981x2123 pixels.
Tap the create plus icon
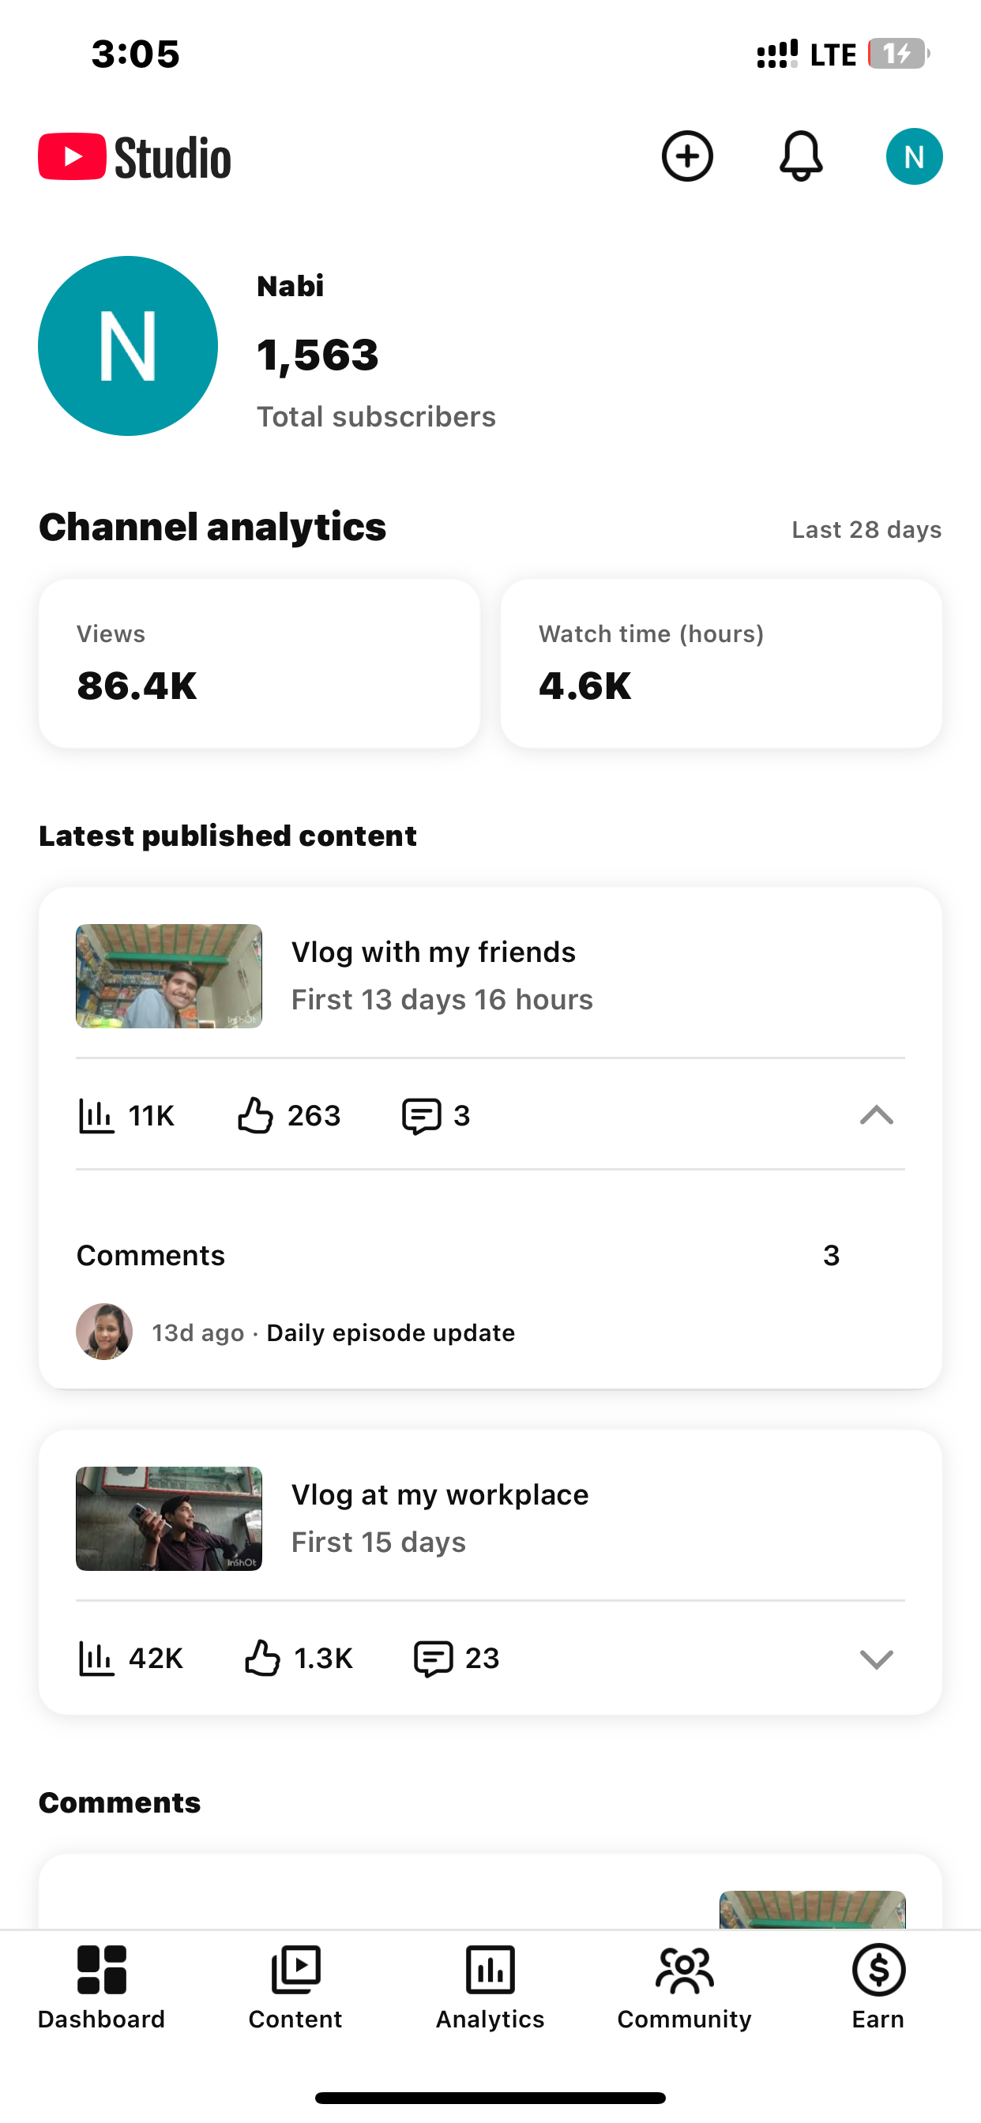(686, 156)
